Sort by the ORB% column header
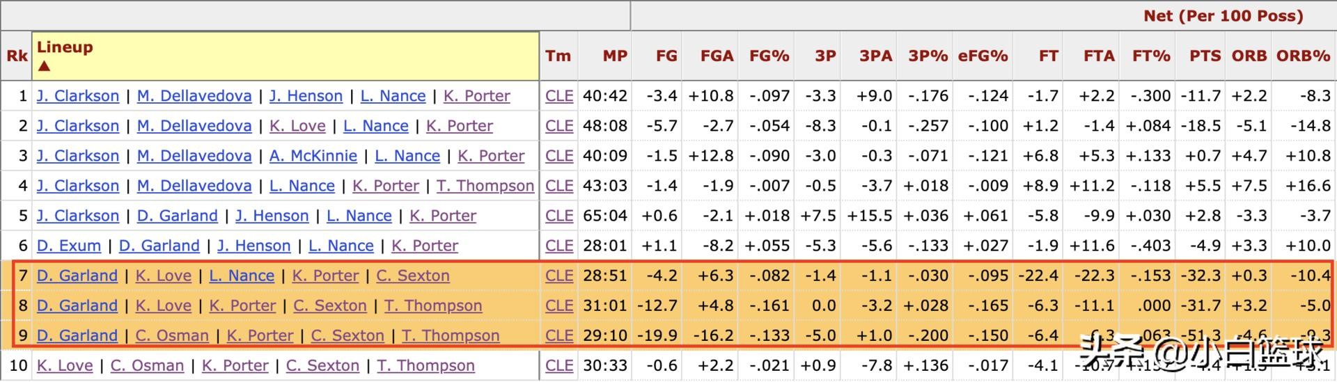Viewport: 1337px width, 382px height. (x=1303, y=56)
